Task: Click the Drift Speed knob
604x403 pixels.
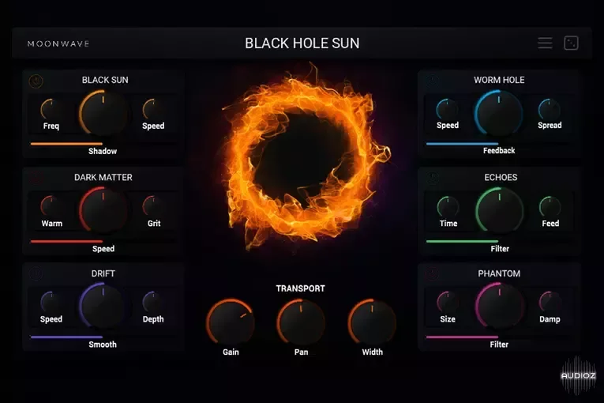Action: (51, 303)
